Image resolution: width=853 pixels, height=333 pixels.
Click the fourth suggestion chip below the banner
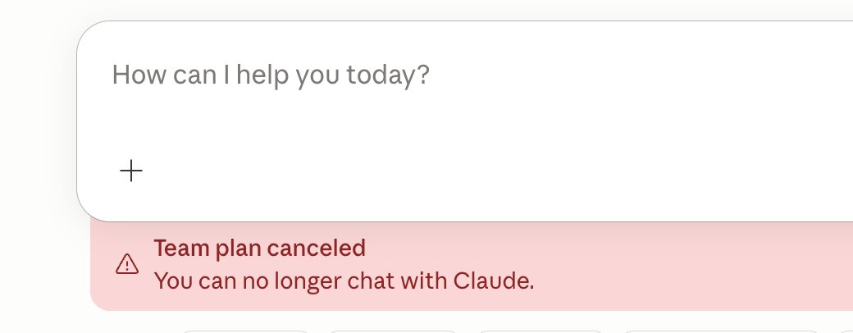pos(722,331)
